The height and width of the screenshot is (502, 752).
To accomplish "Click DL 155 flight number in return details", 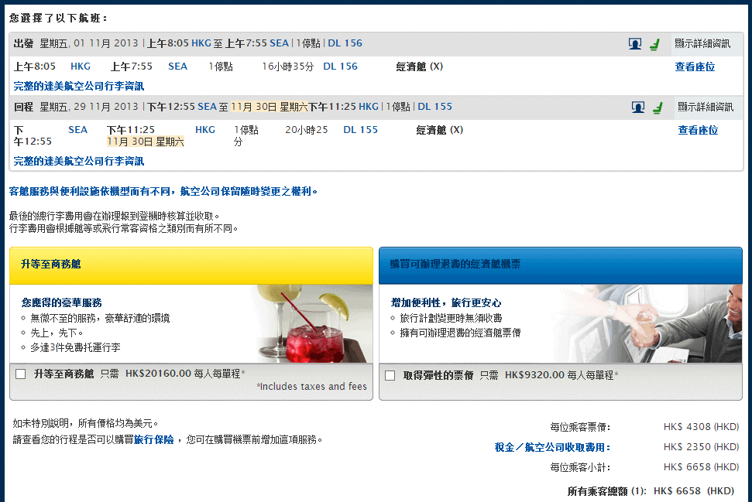I will (360, 130).
